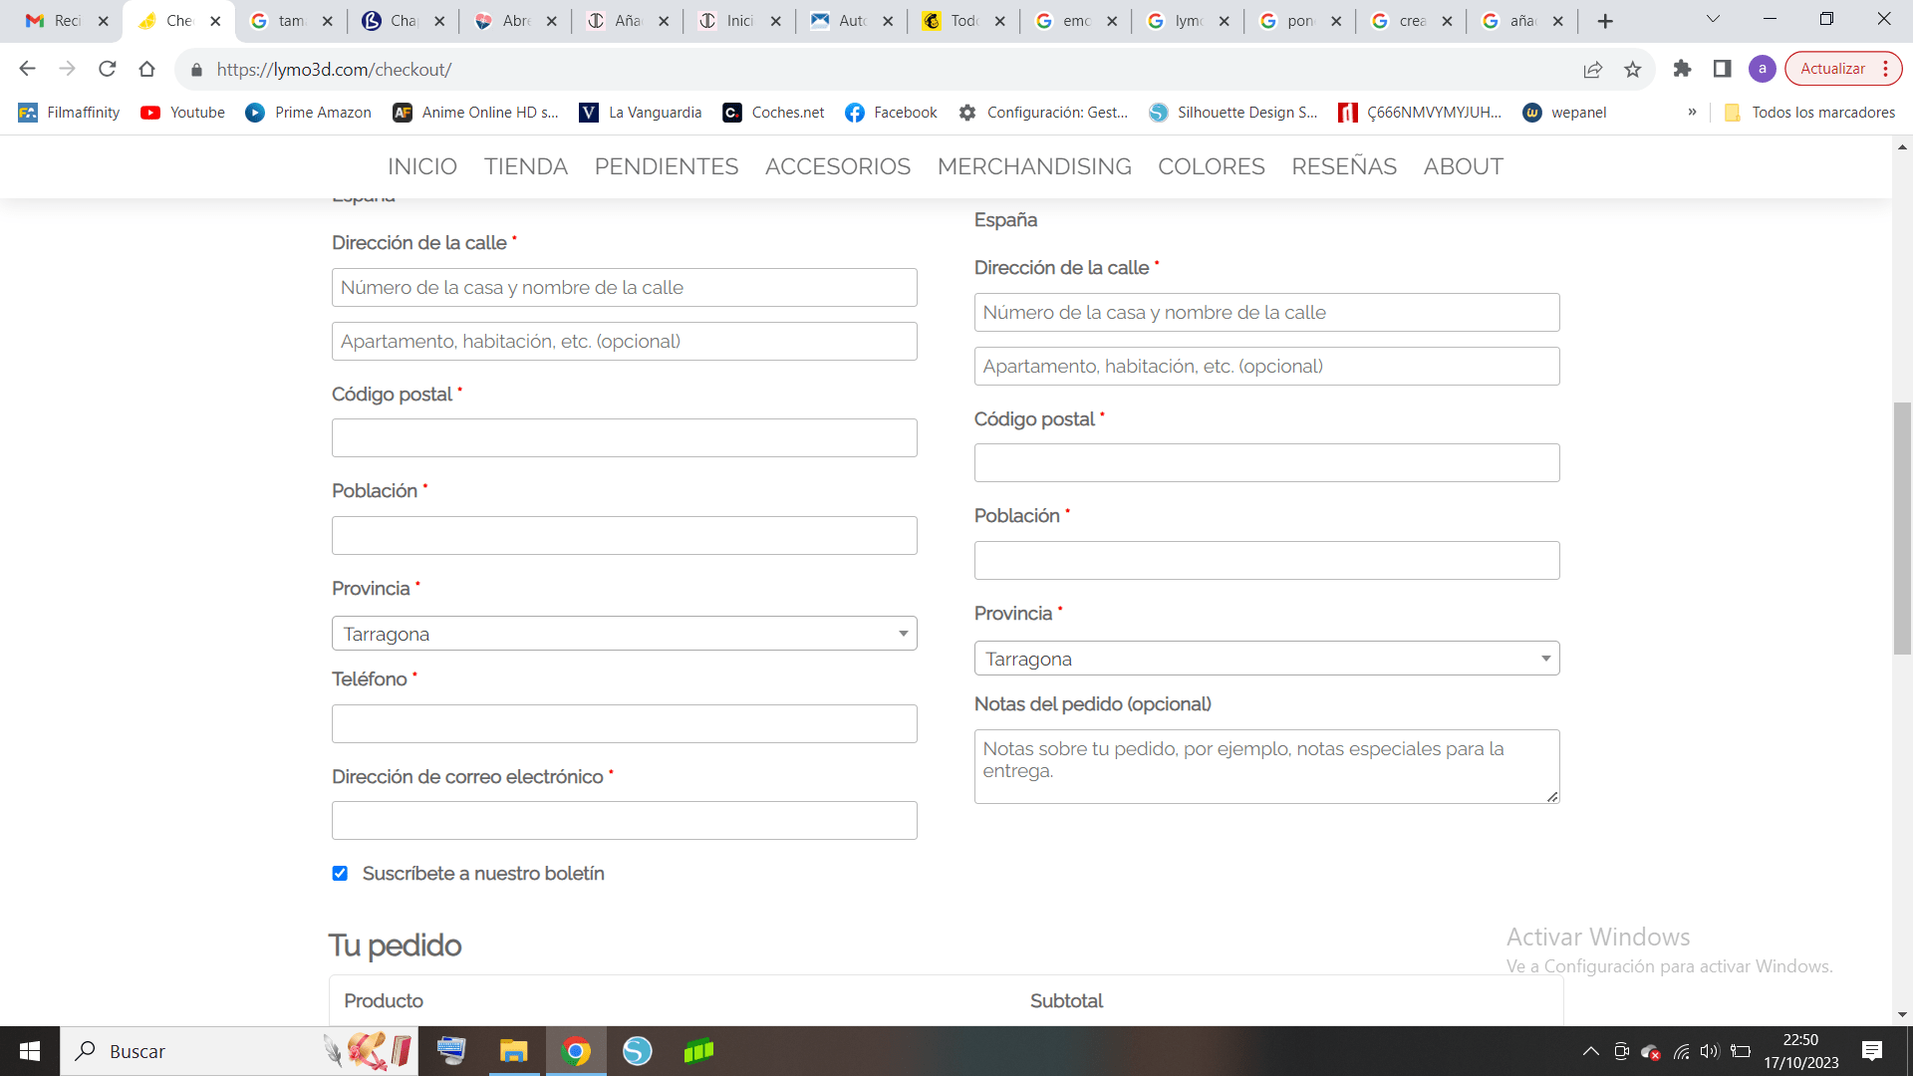The width and height of the screenshot is (1913, 1076).
Task: Open RESEÑAS in site navigation
Action: pyautogui.click(x=1344, y=166)
